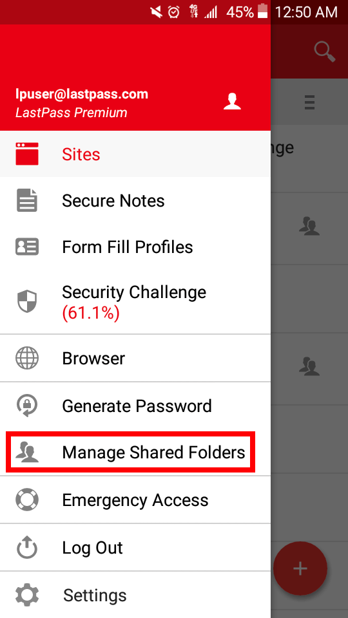The height and width of the screenshot is (618, 348).
Task: Select the Generate Password label
Action: click(137, 406)
